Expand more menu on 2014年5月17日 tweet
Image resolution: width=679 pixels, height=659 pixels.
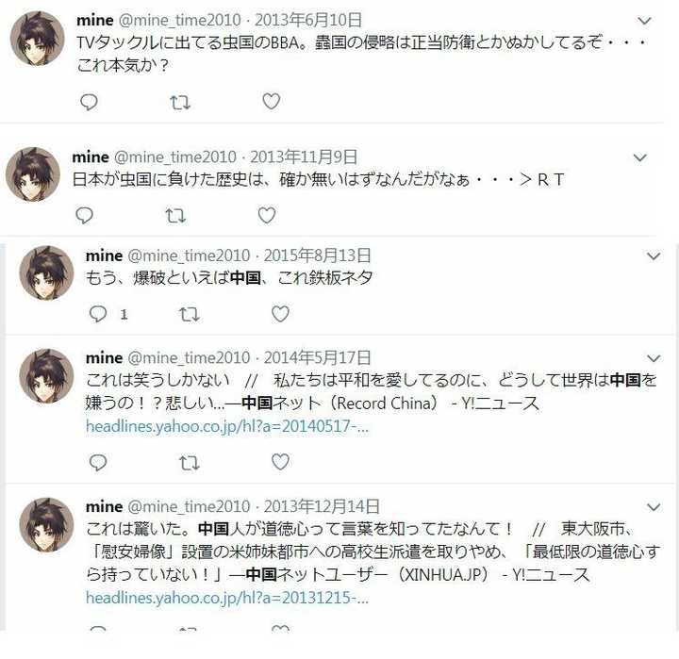click(654, 358)
